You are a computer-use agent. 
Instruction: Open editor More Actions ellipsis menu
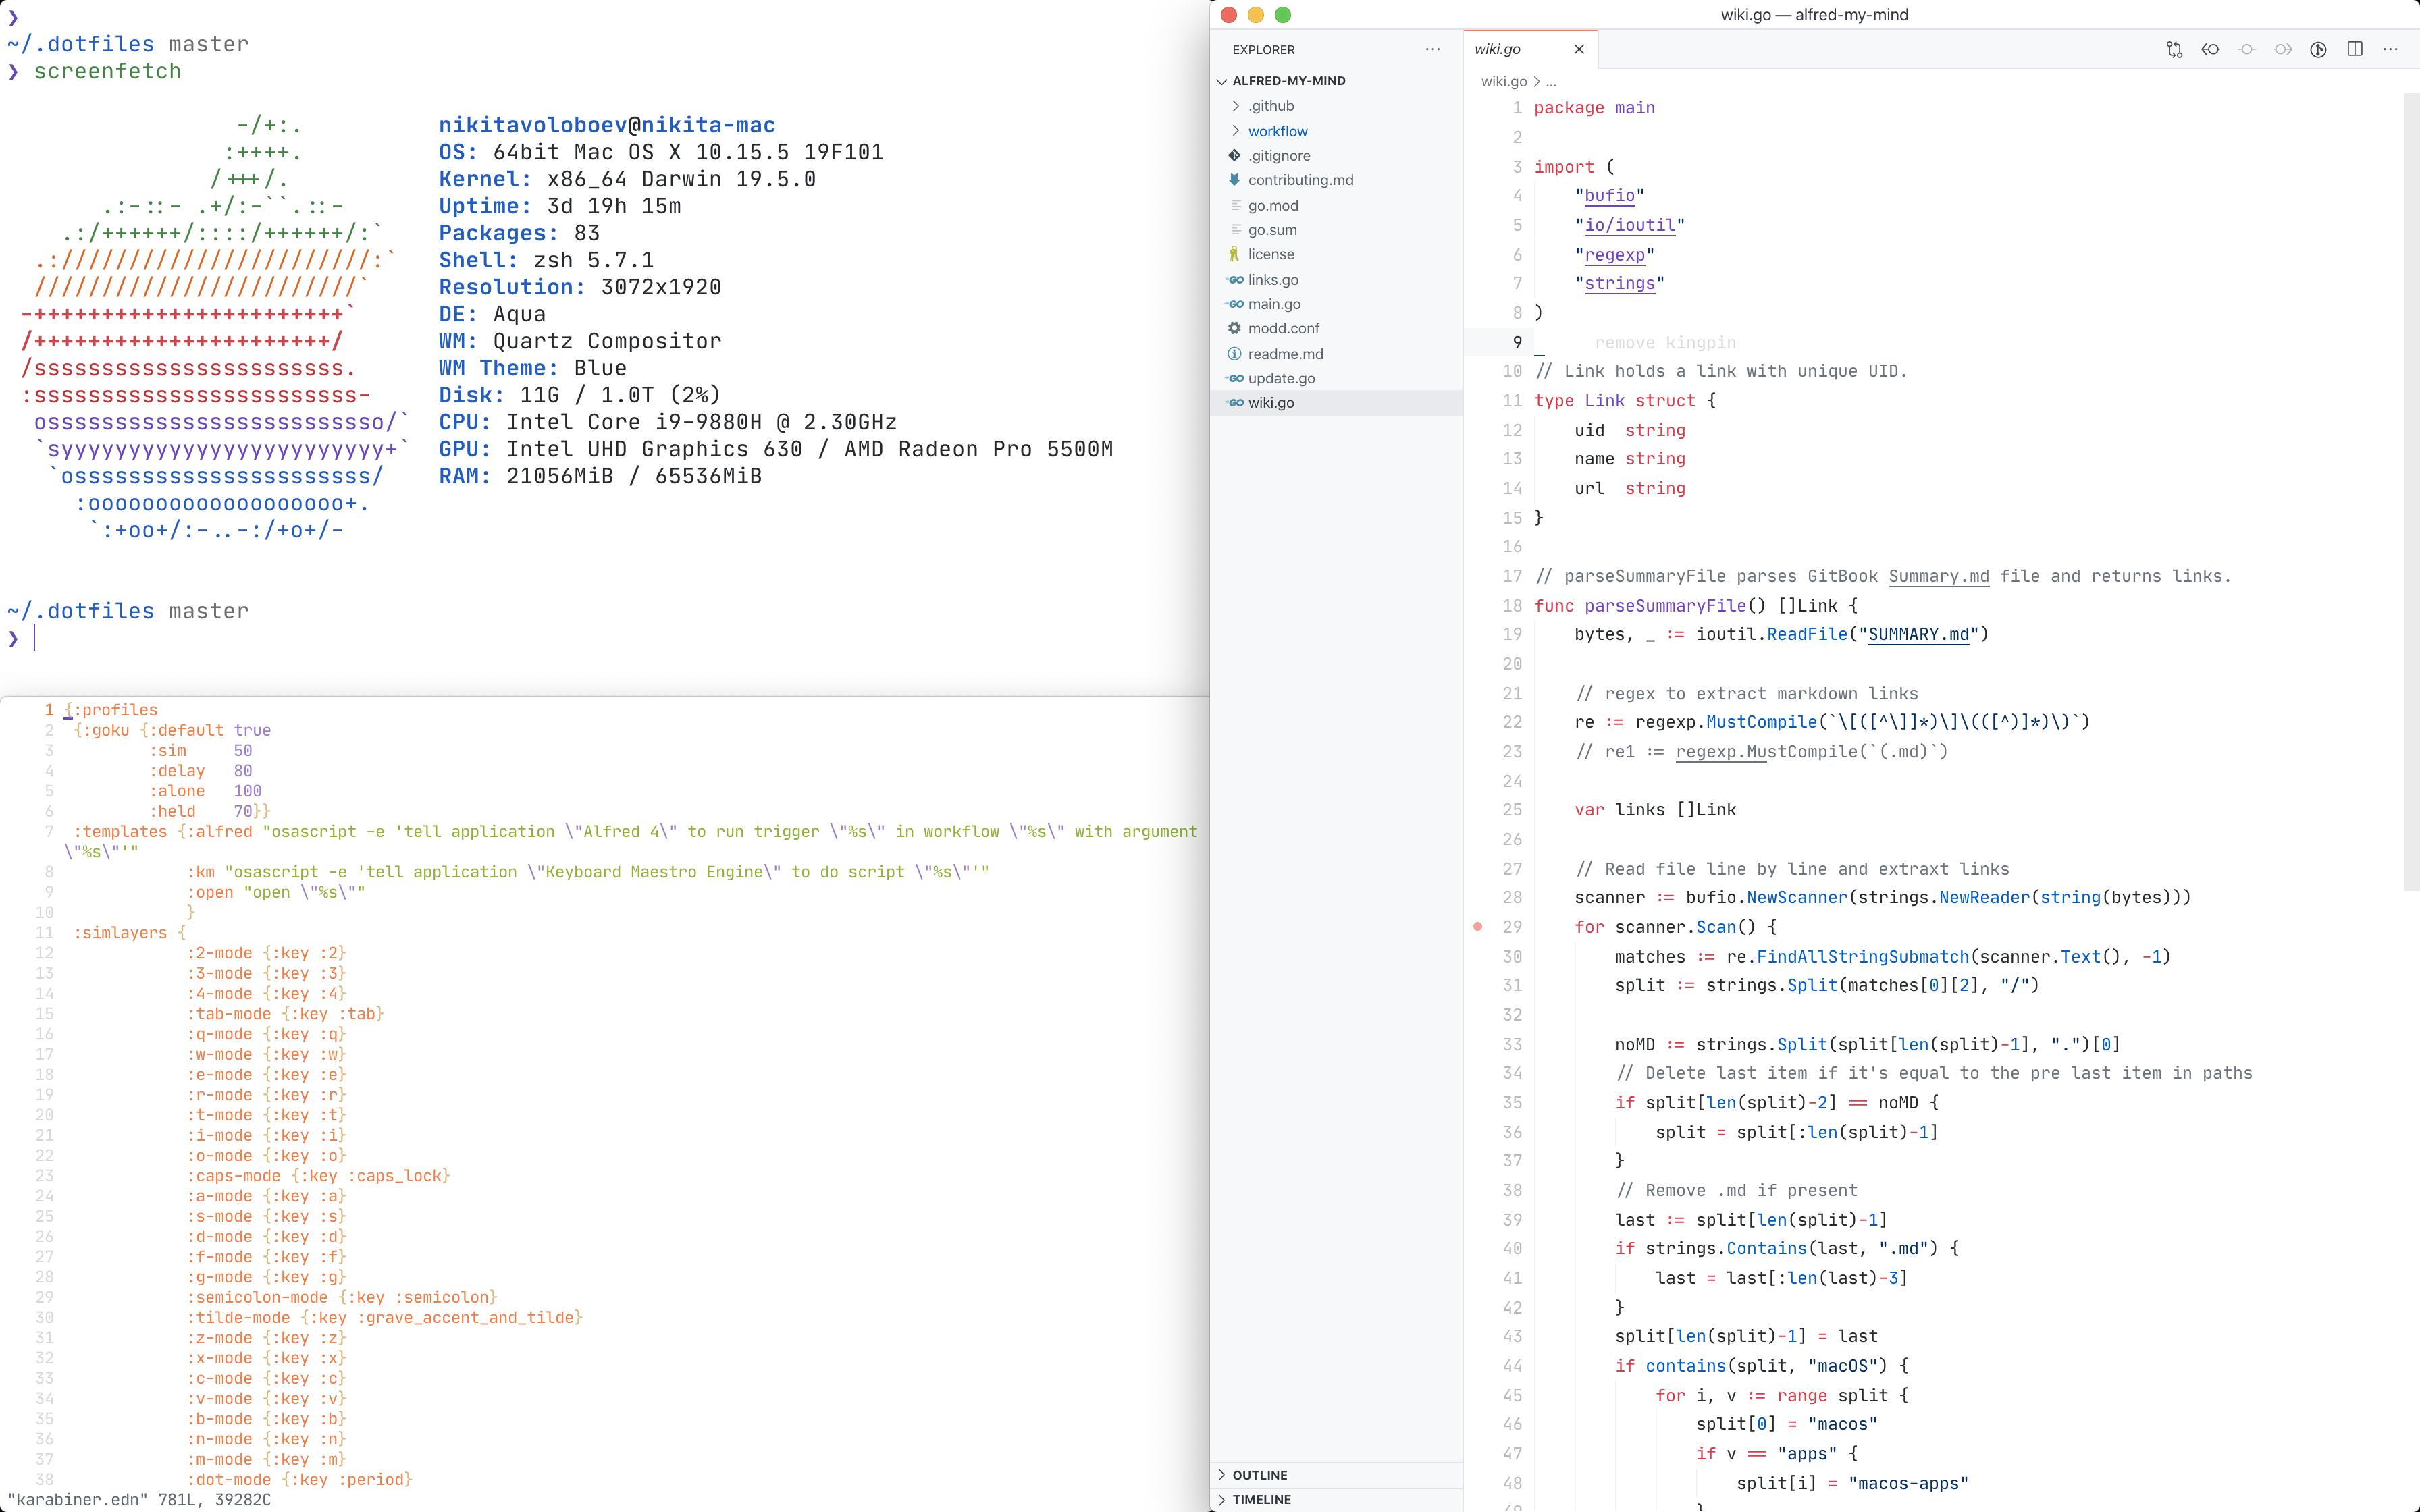(2391, 49)
